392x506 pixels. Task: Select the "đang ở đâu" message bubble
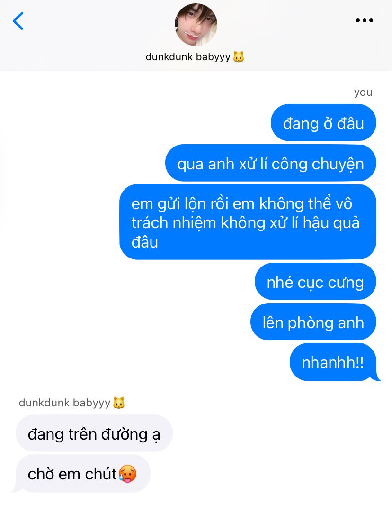tap(323, 123)
